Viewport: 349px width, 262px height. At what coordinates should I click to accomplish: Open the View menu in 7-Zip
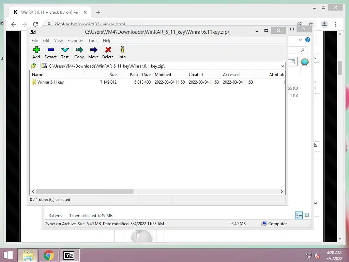(x=58, y=41)
